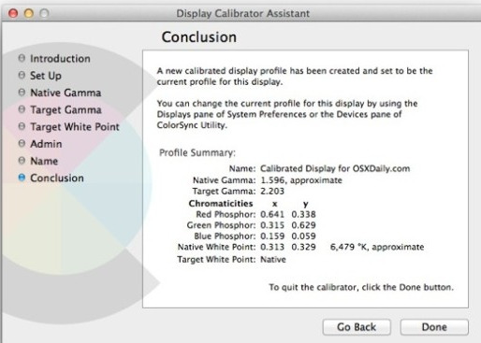Screen dimensions: 481x343
Task: Click the 'Red Phosphor:' label
Action: click(226, 214)
